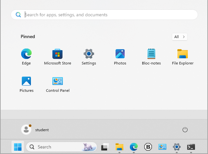Open the circled B app in taskbar
The width and height of the screenshot is (208, 154).
(148, 147)
